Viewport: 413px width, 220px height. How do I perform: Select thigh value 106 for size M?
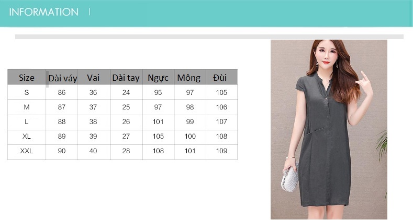tap(221, 107)
